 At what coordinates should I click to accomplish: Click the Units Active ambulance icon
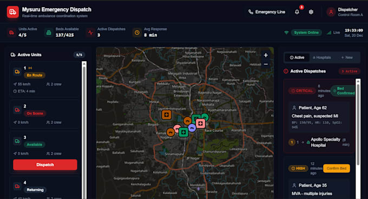11,32
